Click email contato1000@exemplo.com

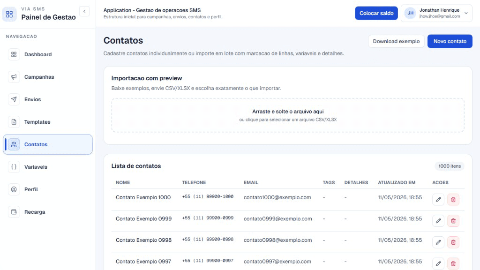point(277,197)
